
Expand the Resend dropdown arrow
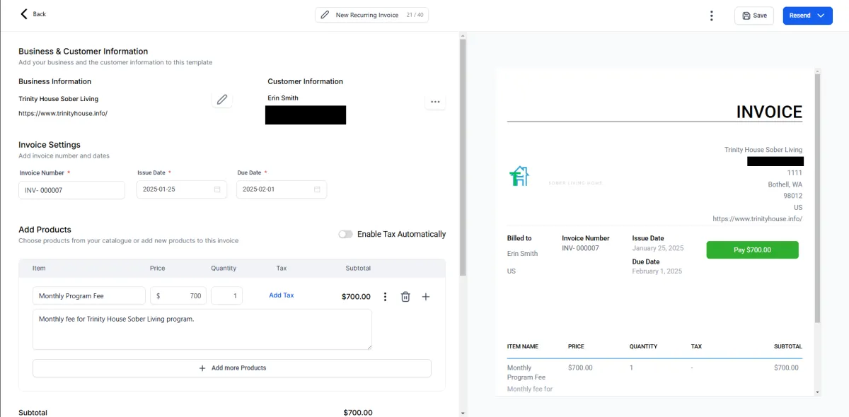tap(821, 16)
